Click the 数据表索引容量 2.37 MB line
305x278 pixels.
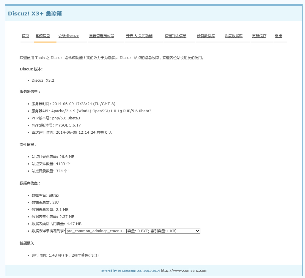(53, 217)
